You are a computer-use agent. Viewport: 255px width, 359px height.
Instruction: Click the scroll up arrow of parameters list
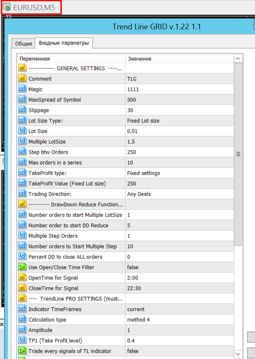tap(238, 59)
